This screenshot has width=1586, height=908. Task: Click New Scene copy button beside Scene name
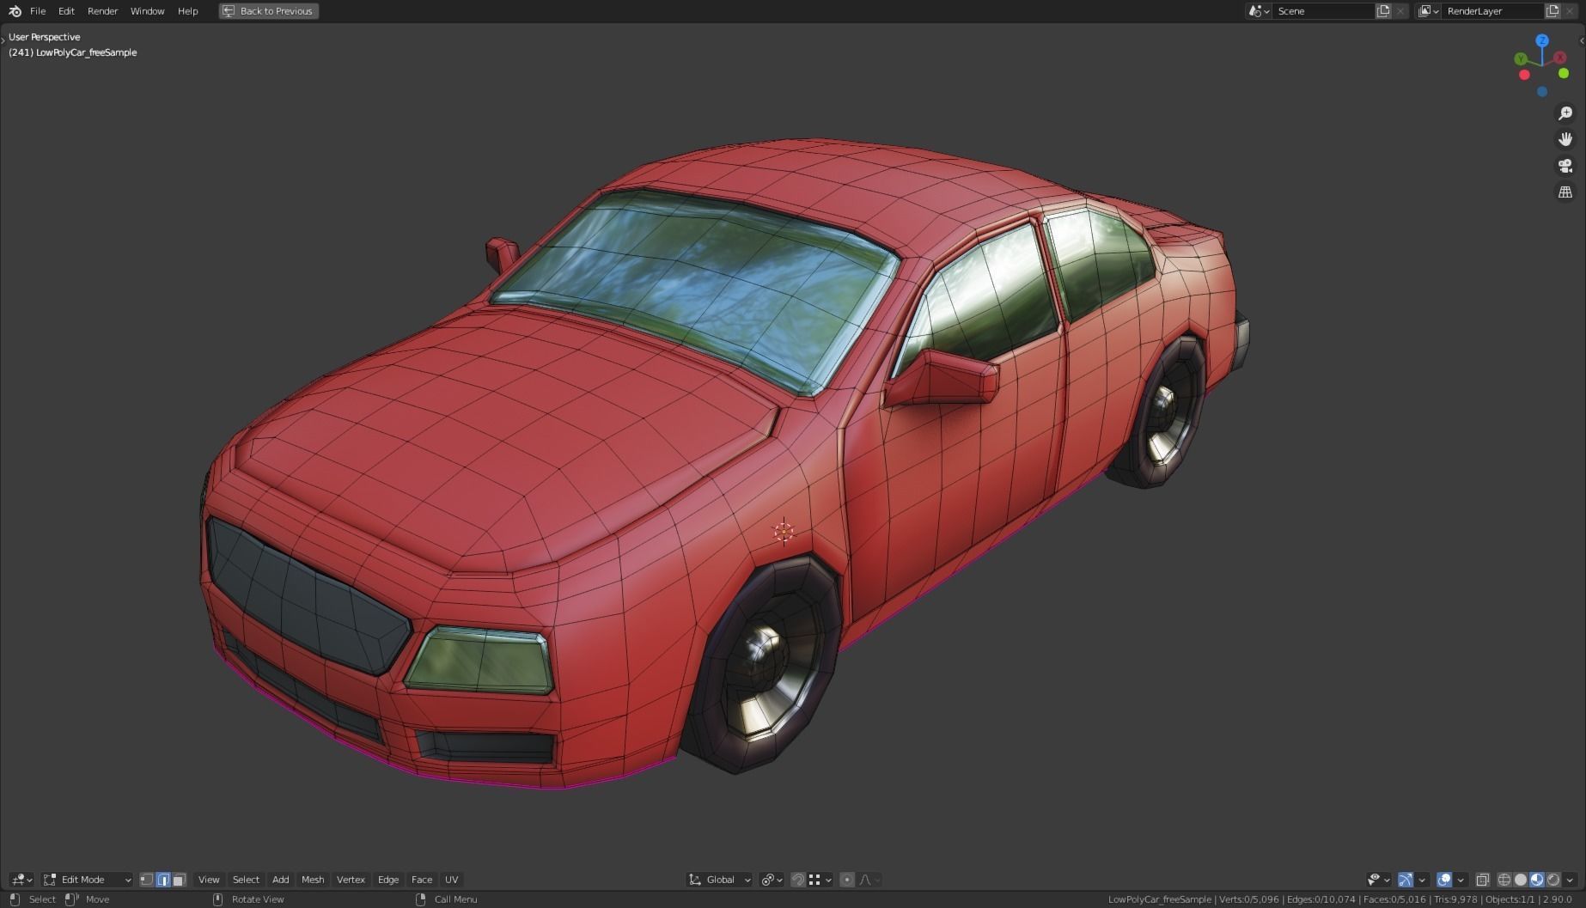[x=1382, y=11]
